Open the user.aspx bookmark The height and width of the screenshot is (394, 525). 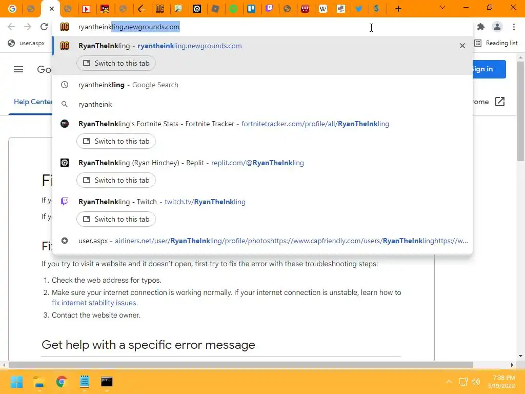pos(27,43)
